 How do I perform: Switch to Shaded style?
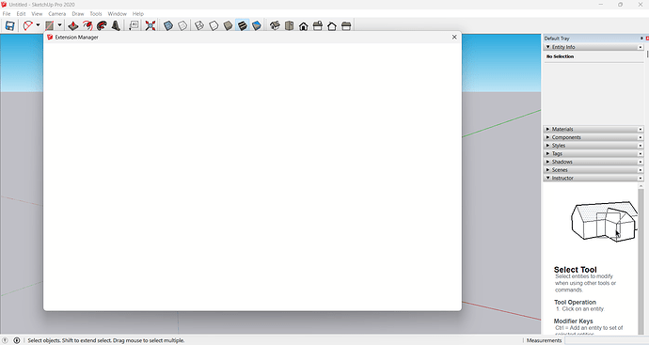pyautogui.click(x=228, y=25)
